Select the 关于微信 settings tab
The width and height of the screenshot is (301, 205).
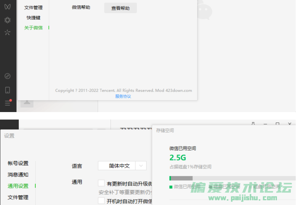[x=33, y=28]
